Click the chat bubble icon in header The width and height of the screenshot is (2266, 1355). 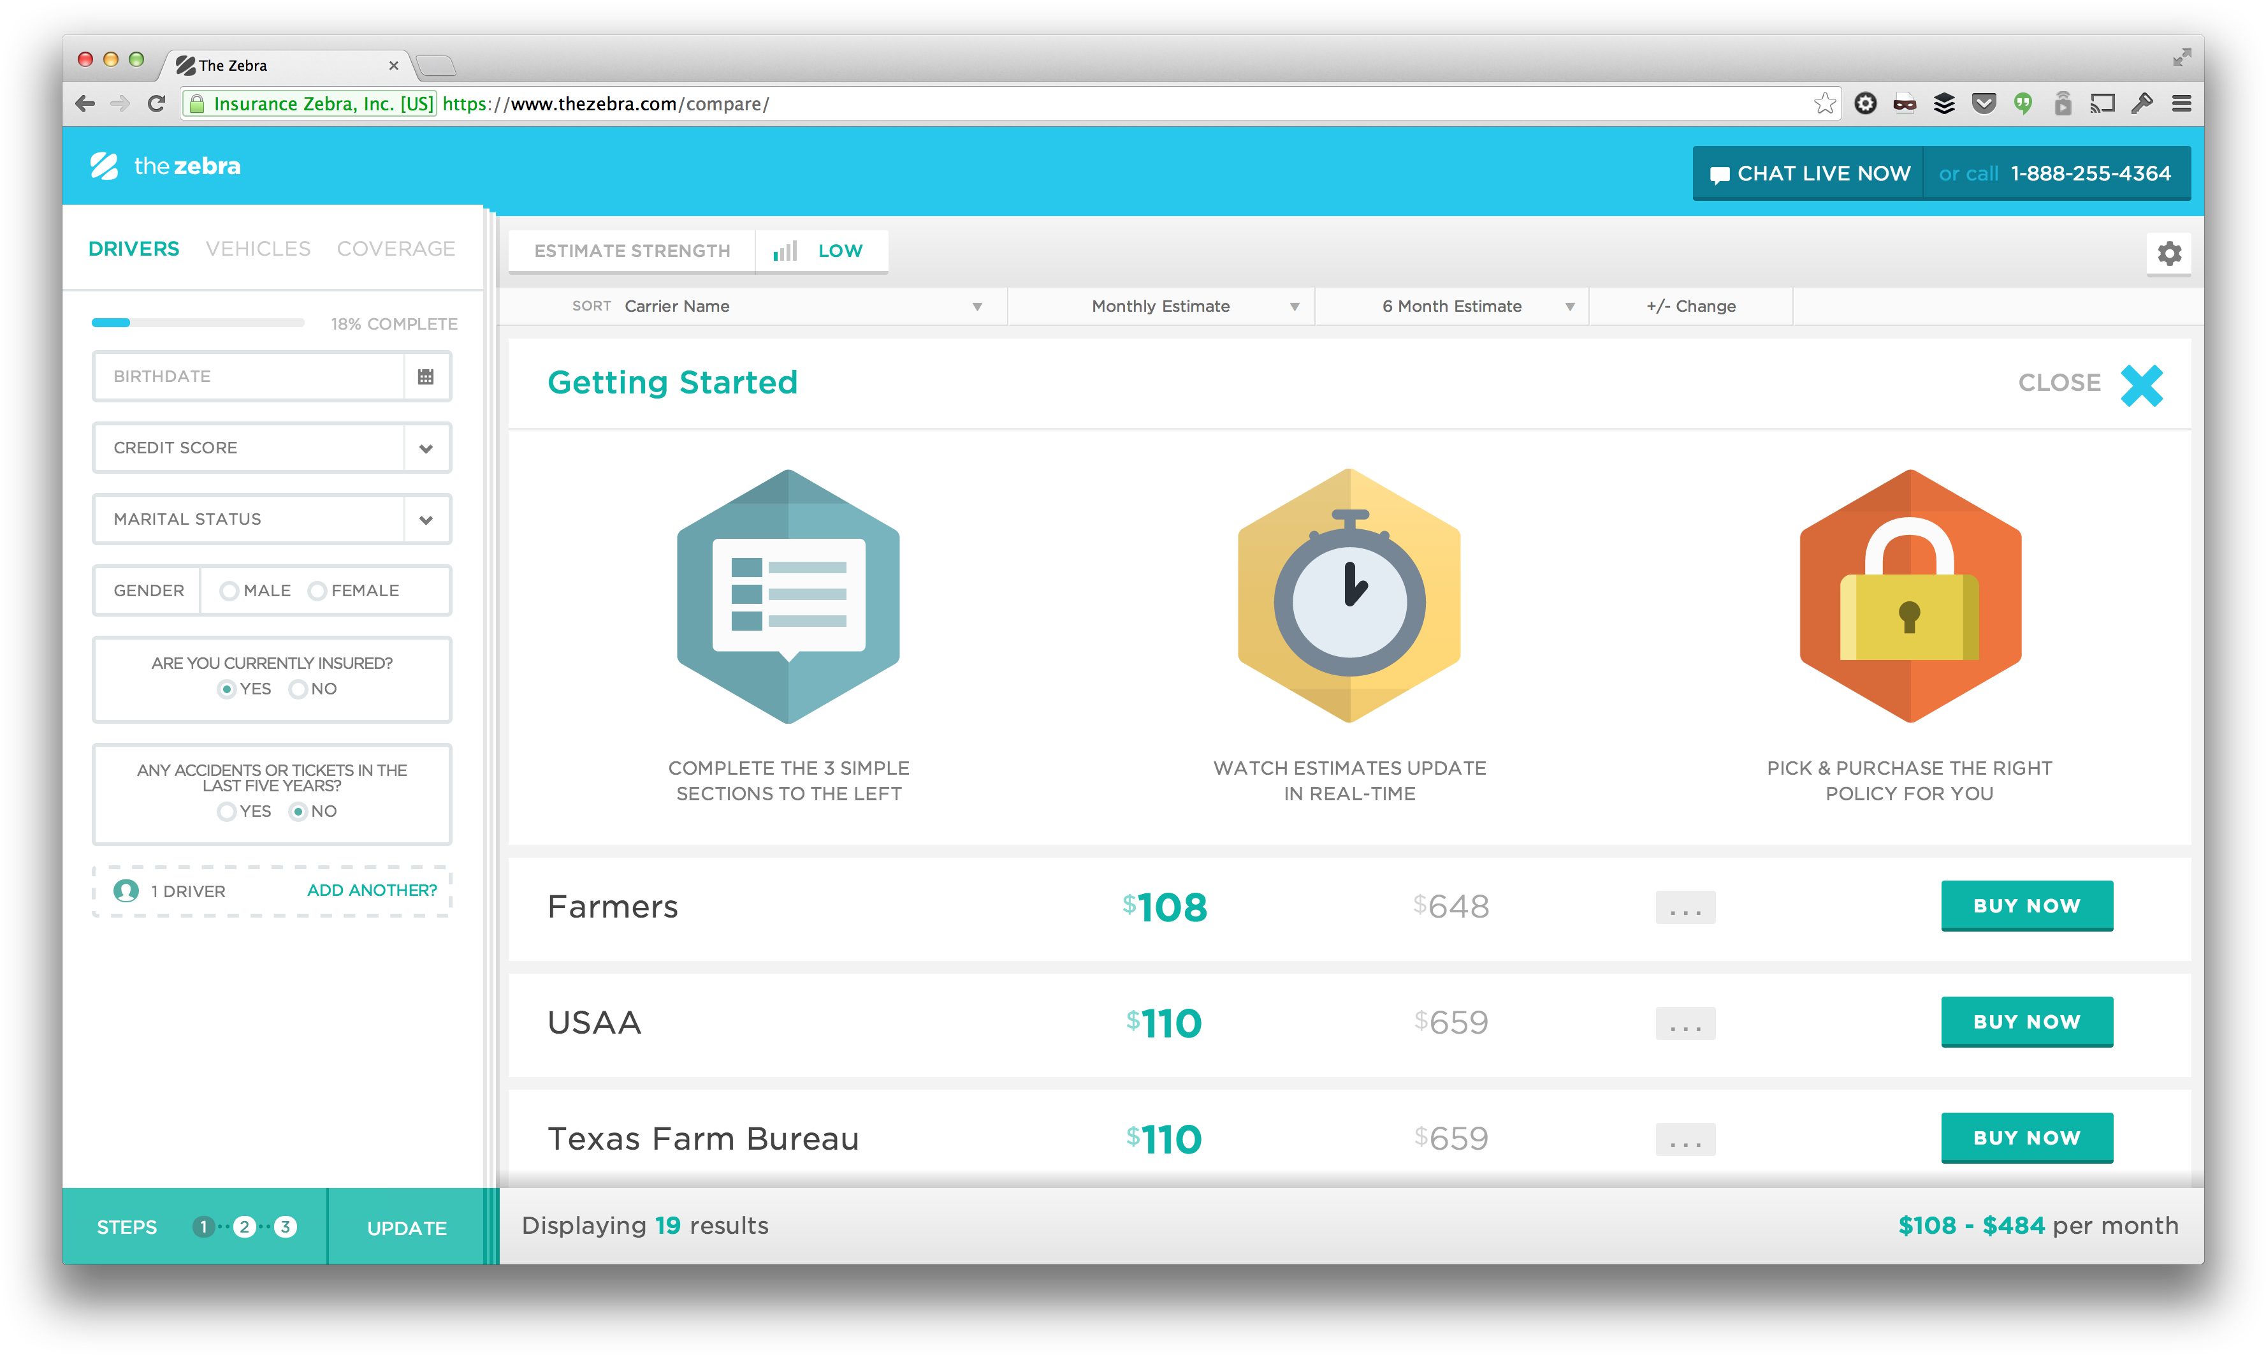(x=1719, y=175)
